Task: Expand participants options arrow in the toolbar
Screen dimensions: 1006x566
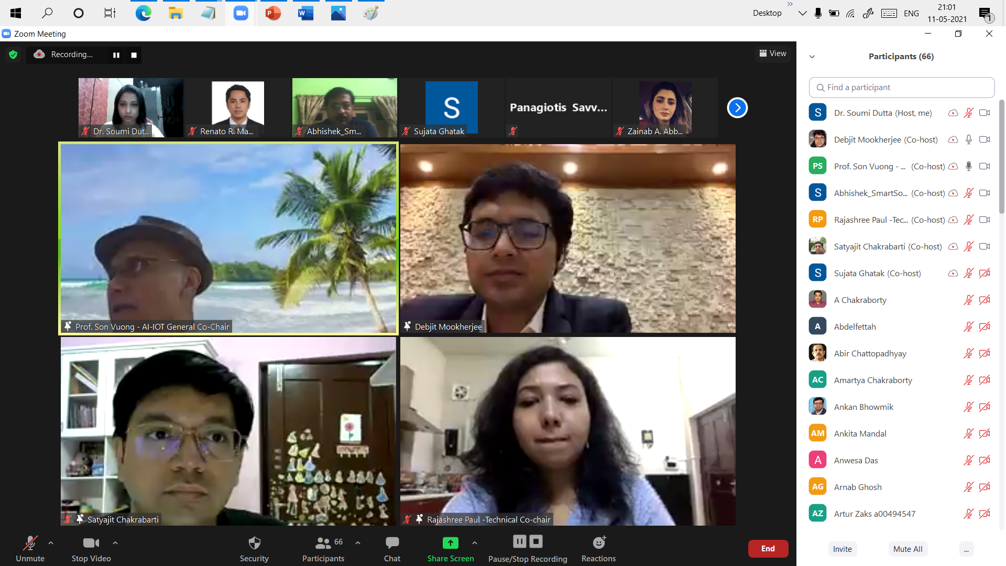Action: (358, 543)
